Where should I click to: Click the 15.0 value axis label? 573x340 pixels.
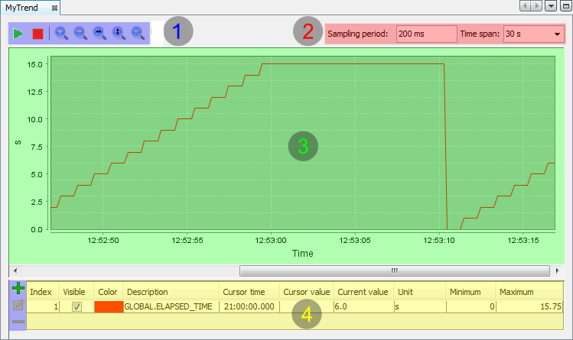[34, 65]
